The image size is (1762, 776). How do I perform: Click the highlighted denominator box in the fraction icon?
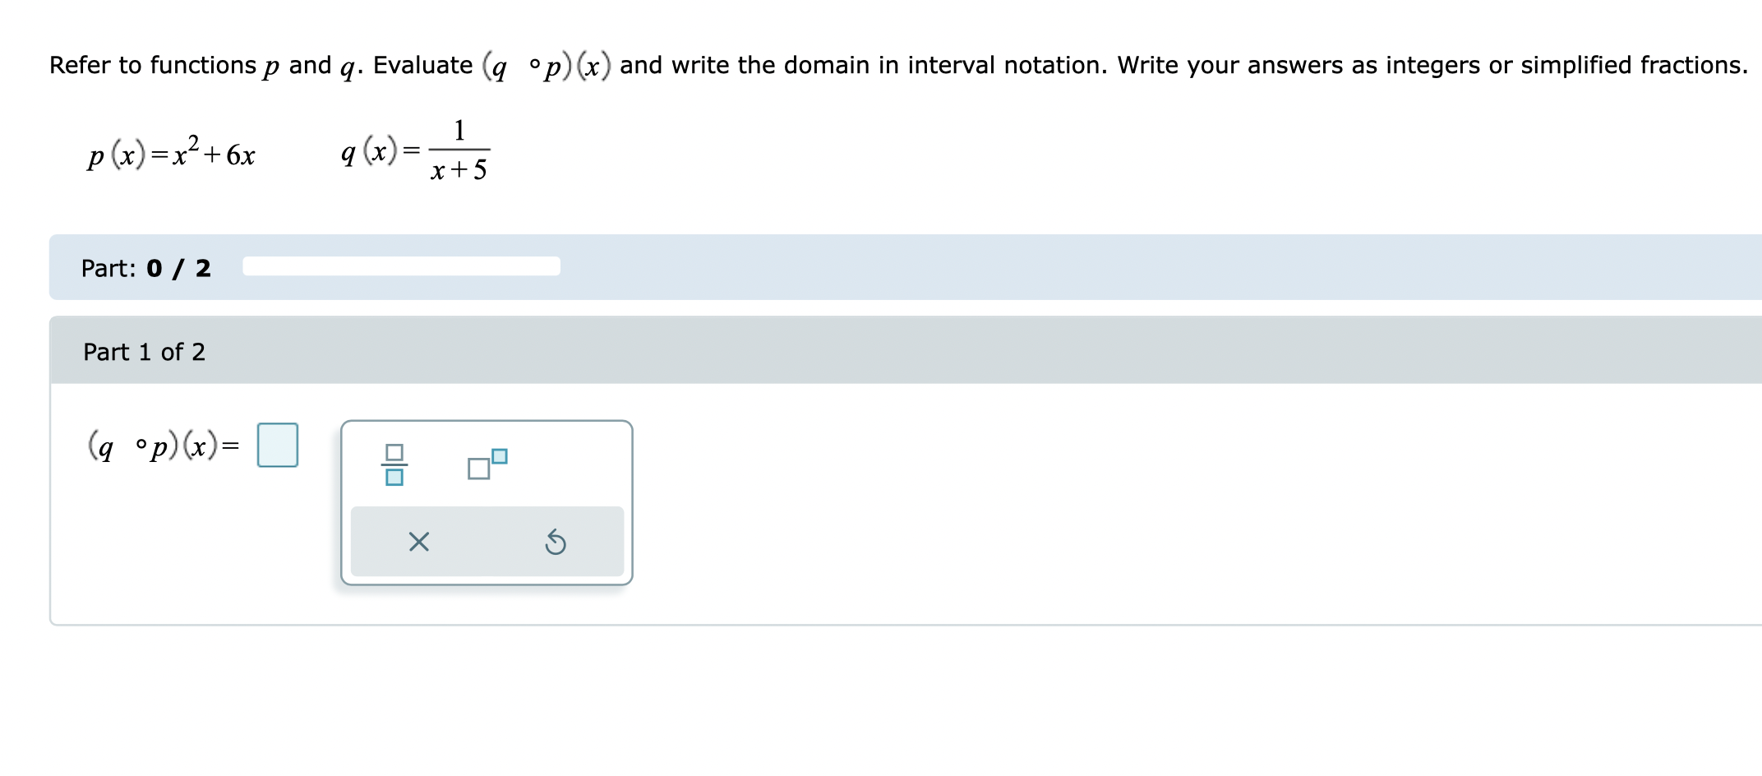coord(394,478)
